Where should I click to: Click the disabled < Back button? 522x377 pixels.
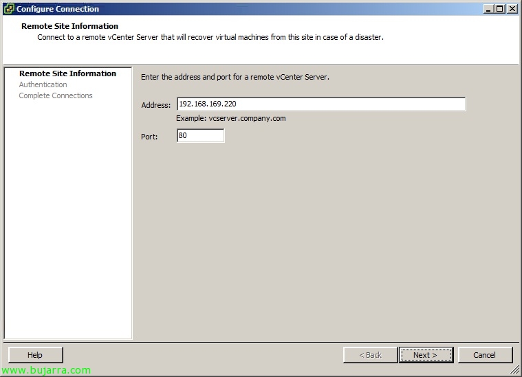(370, 355)
